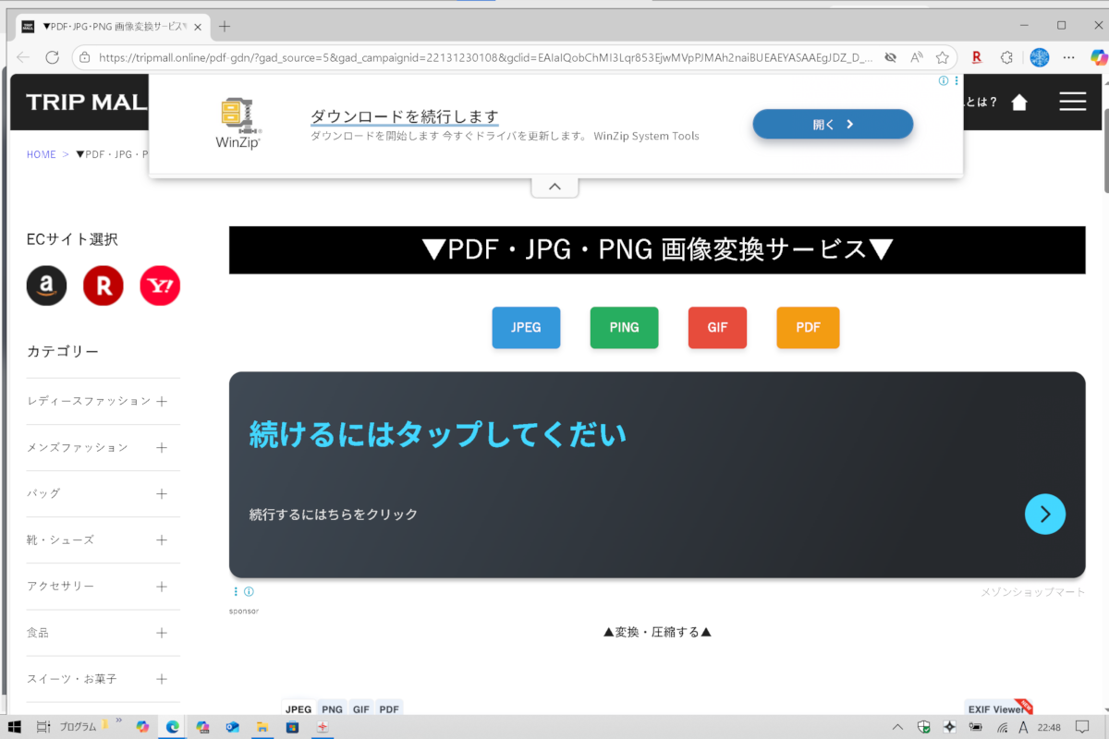The image size is (1109, 739).
Task: Open Edge settings and more menu
Action: coord(1070,57)
